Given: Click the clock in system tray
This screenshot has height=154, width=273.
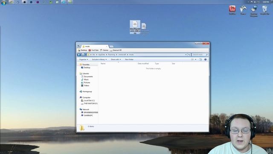Looking at the screenshot, I should click(x=266, y=2).
